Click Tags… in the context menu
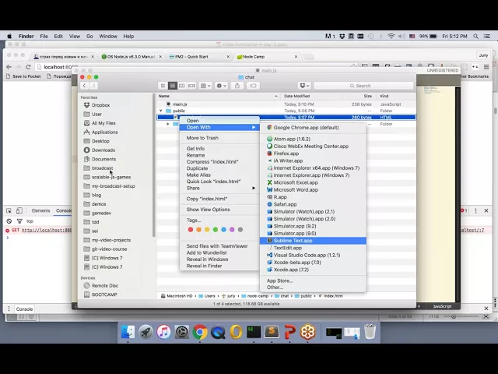The image size is (498, 374). 194,220
